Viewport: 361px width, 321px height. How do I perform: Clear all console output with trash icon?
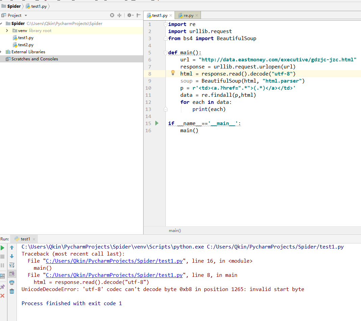[12, 291]
